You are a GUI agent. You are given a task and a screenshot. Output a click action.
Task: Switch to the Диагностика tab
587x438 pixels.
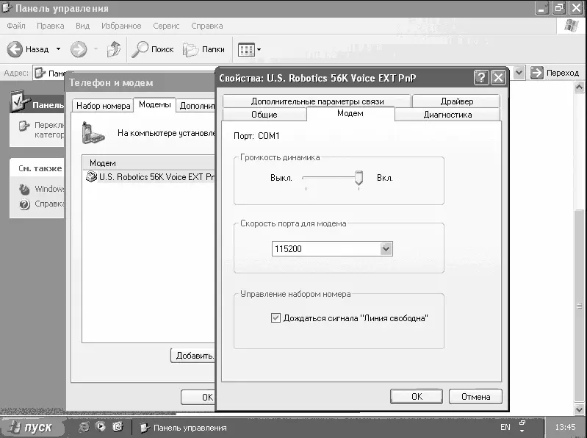click(447, 115)
